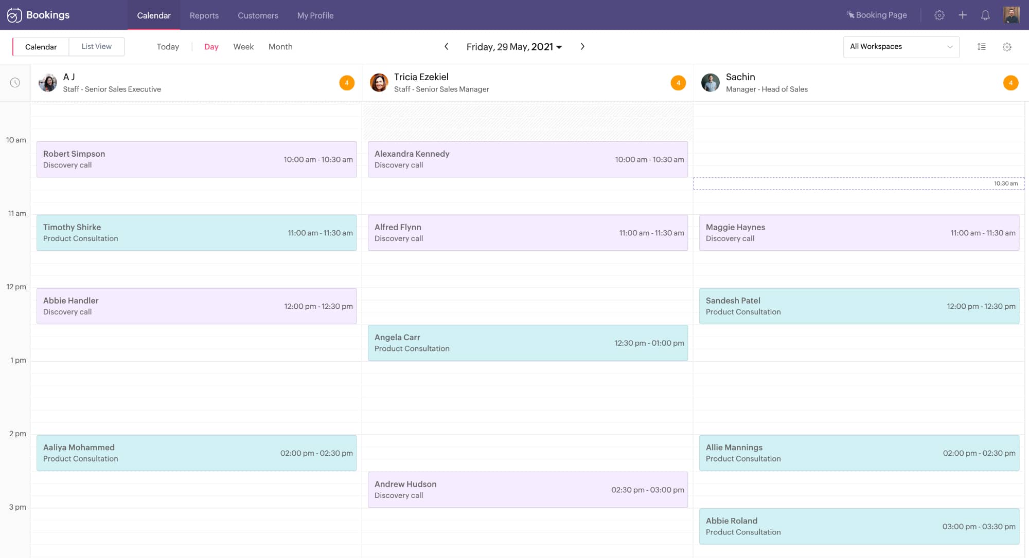This screenshot has height=558, width=1029.
Task: Click the Month view button
Action: [280, 46]
